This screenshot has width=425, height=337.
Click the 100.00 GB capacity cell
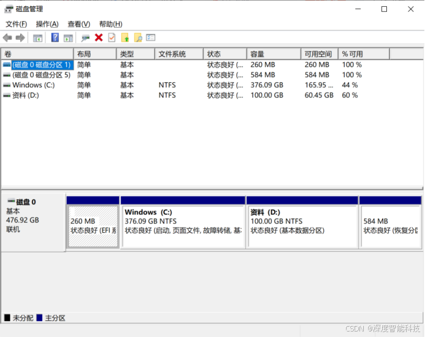click(x=267, y=95)
